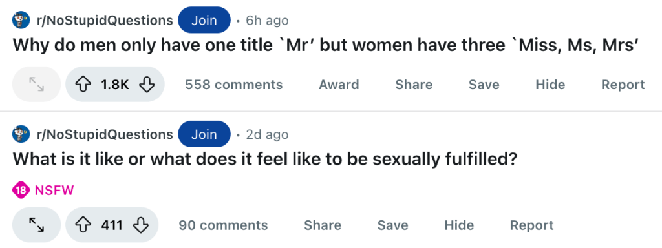Viewport: 662px width, 248px height.
Task: Open post title about men having one title
Action: click(325, 46)
